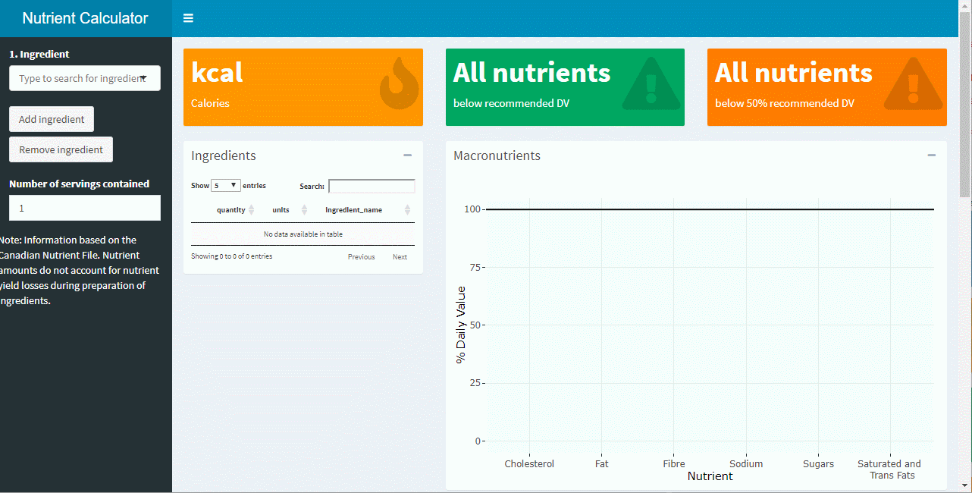Click the page vertical scrollbar thumb

tap(965, 105)
